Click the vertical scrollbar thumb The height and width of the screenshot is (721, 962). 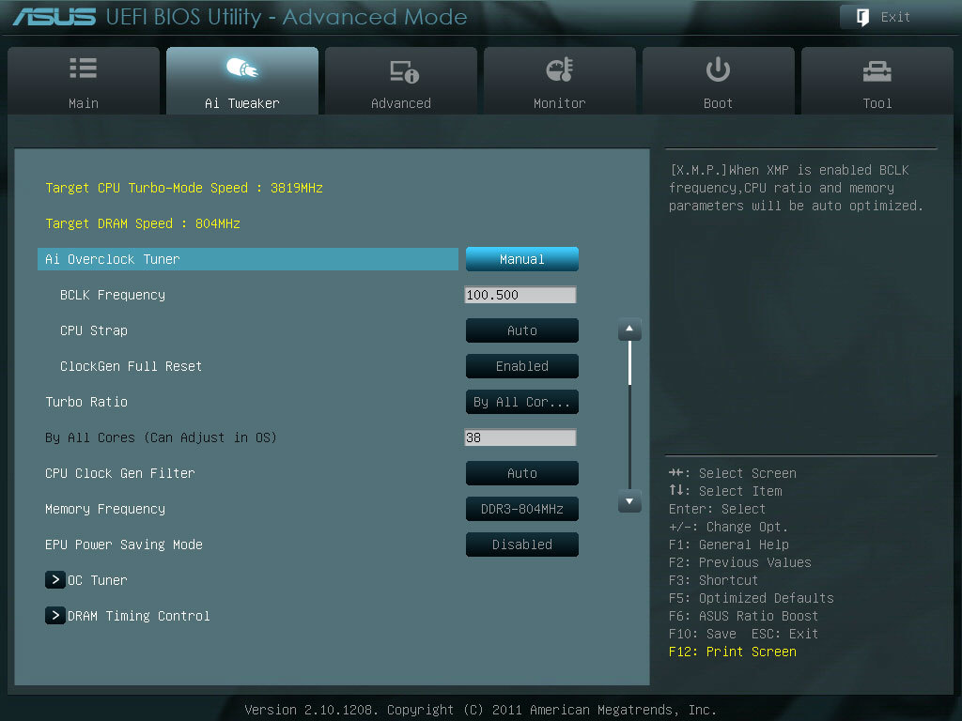coord(630,363)
